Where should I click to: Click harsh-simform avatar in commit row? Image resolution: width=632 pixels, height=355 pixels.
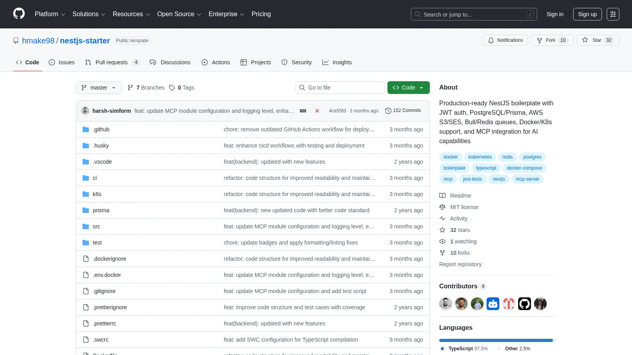(85, 111)
